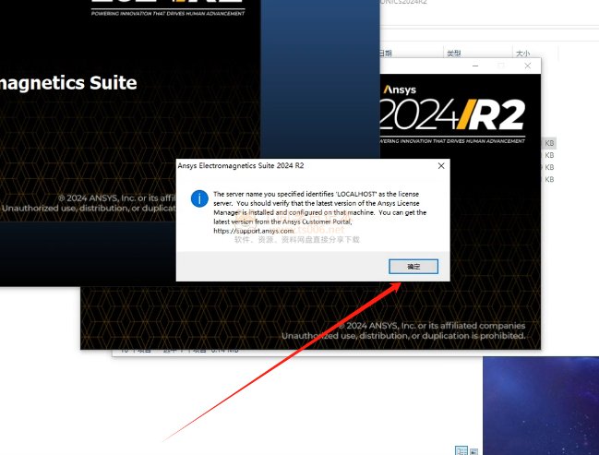Close the Ansys Electromagnetics Suite 2024 R2 dialog
This screenshot has width=599, height=455.
click(441, 166)
